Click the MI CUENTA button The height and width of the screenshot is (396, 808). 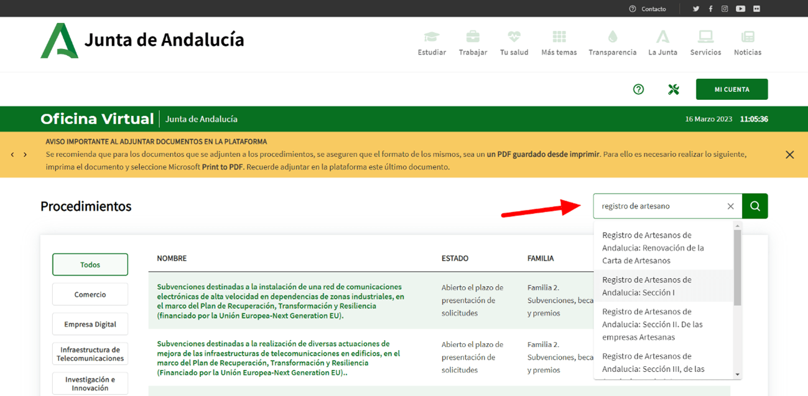(x=731, y=89)
